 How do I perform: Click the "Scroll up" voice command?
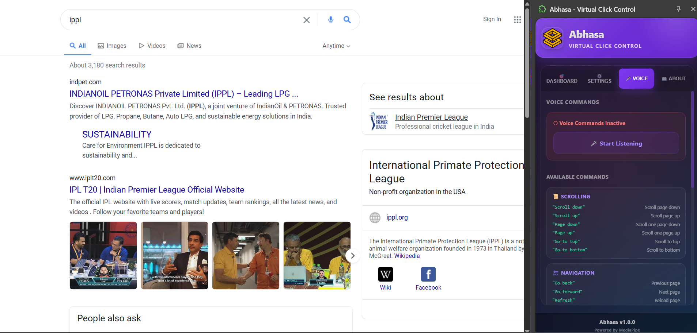click(x=566, y=216)
